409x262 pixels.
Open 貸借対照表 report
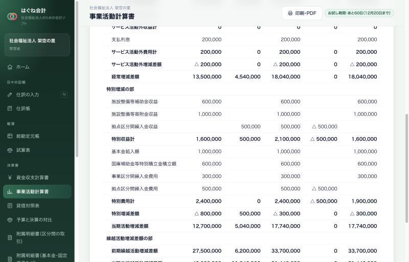tap(37, 206)
